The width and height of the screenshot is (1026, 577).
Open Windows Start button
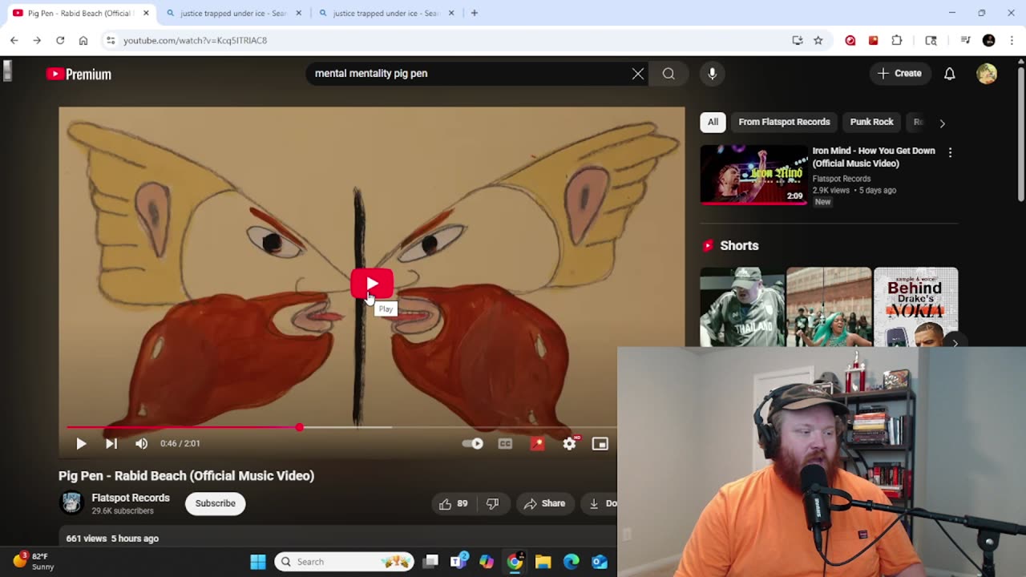point(258,562)
